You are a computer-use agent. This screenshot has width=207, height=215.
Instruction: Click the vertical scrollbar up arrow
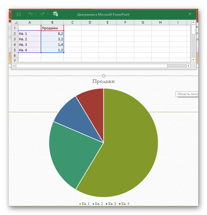tap(194, 22)
